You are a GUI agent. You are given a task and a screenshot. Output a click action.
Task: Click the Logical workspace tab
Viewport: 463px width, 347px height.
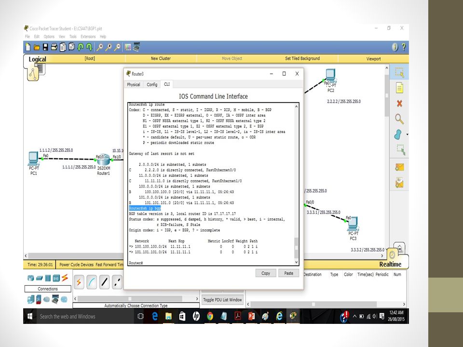[x=37, y=59]
